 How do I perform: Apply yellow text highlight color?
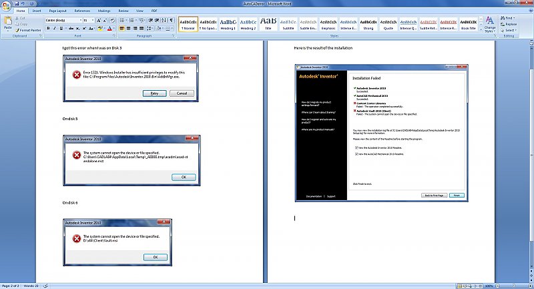pos(100,28)
